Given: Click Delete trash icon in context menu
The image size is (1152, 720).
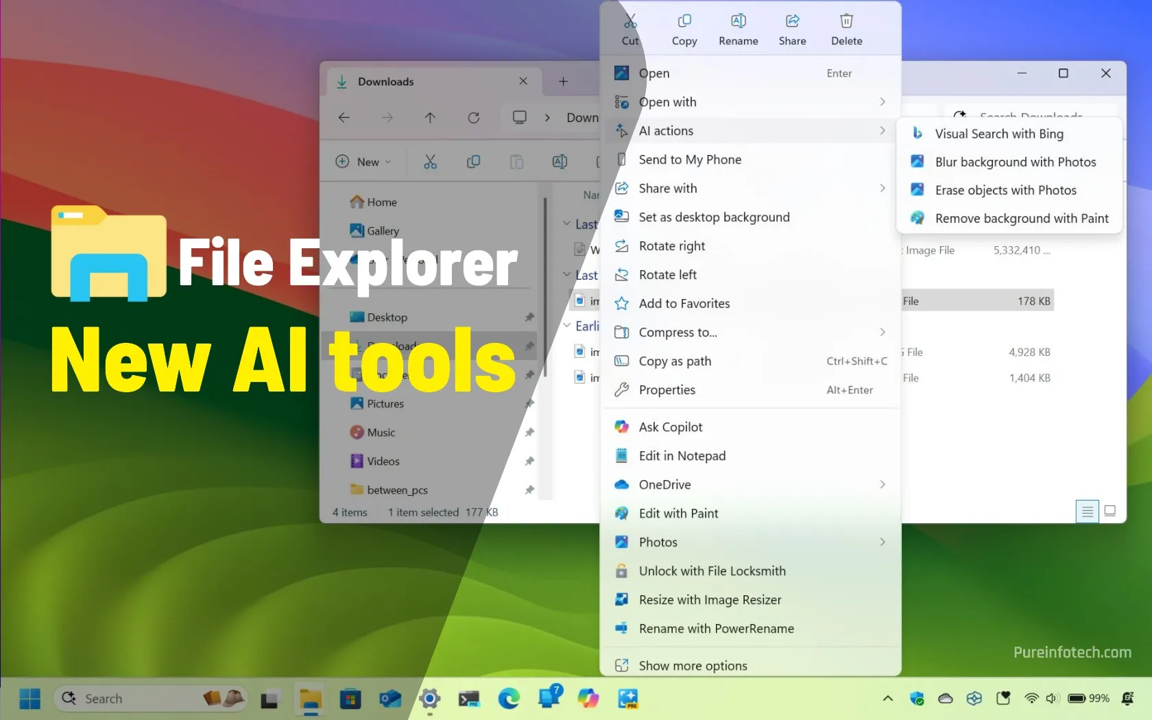Looking at the screenshot, I should (x=846, y=21).
